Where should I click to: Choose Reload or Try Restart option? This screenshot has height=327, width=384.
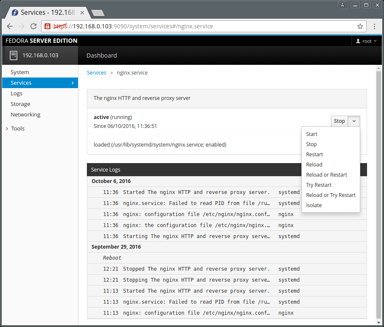[331, 195]
